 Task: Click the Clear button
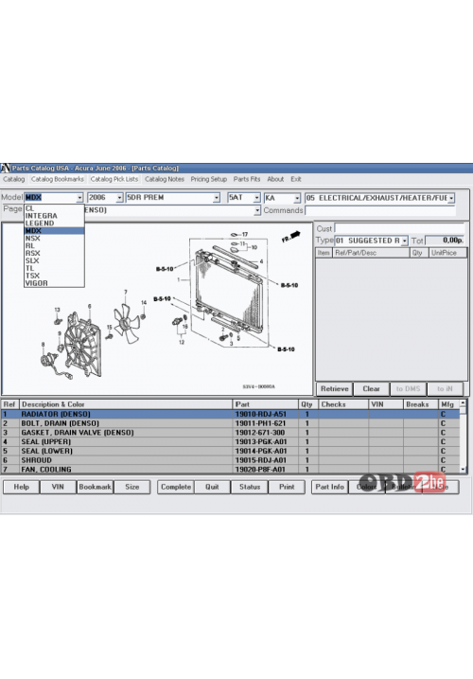pyautogui.click(x=371, y=389)
